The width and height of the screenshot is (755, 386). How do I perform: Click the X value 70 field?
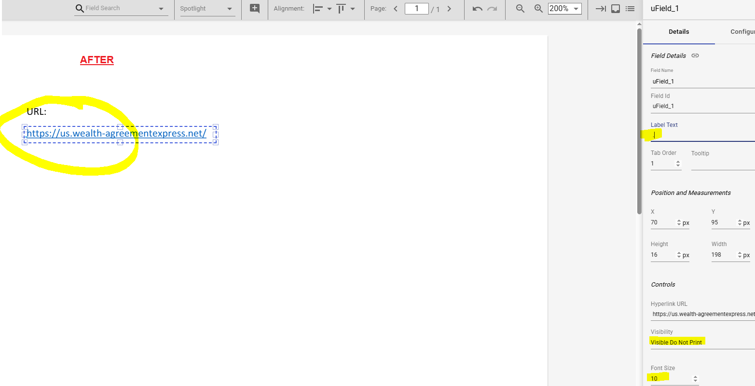click(663, 223)
